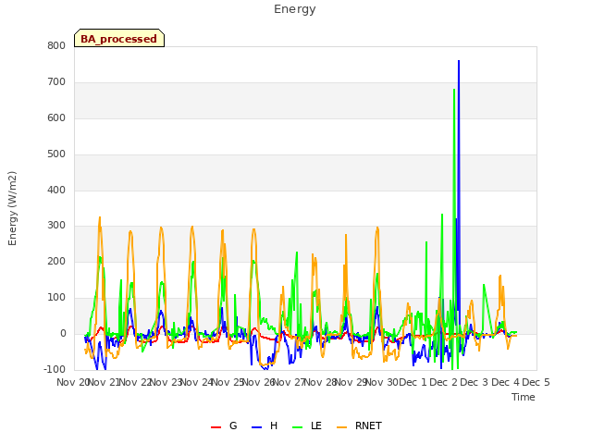The height and width of the screenshot is (444, 592).
Task: Click the Nov 20 x-axis date label
Action: (72, 382)
